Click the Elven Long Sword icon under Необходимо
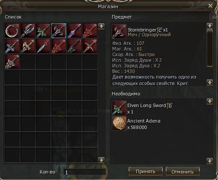Viewport: 218px width, 180px height. [x=119, y=108]
